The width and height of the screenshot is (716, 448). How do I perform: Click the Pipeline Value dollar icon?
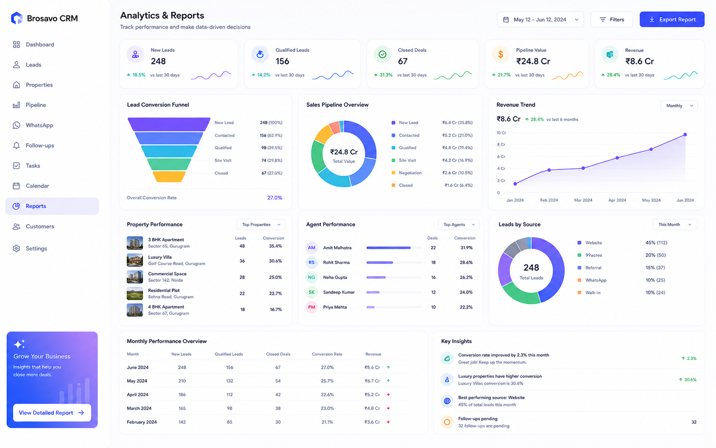500,55
